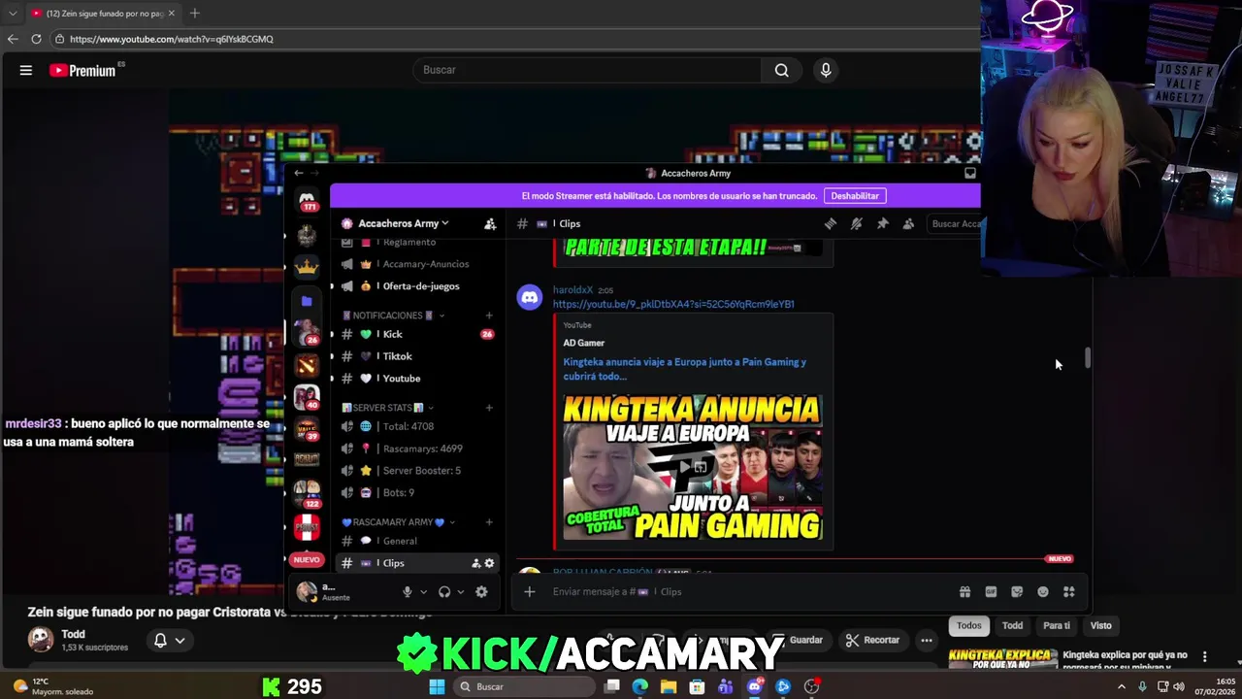Add channel to NOTIFICACIONES category plus

(x=489, y=316)
